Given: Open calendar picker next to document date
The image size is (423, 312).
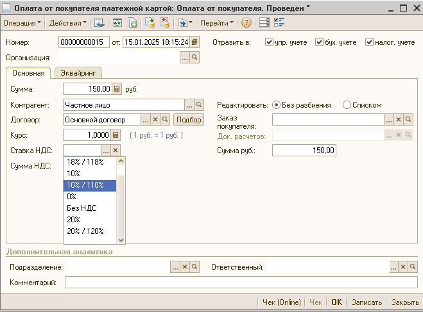Looking at the screenshot, I should coord(195,42).
